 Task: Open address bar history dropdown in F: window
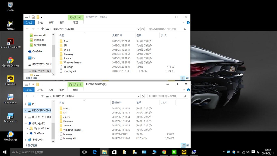click(138, 29)
